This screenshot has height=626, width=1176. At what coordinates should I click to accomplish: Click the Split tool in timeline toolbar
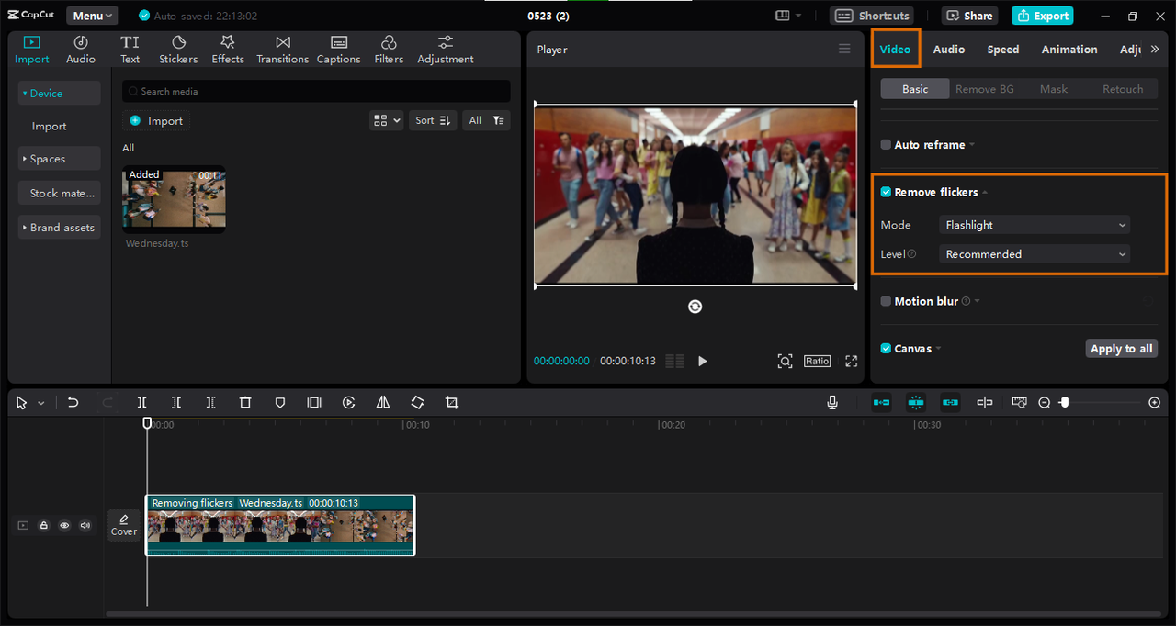click(141, 403)
